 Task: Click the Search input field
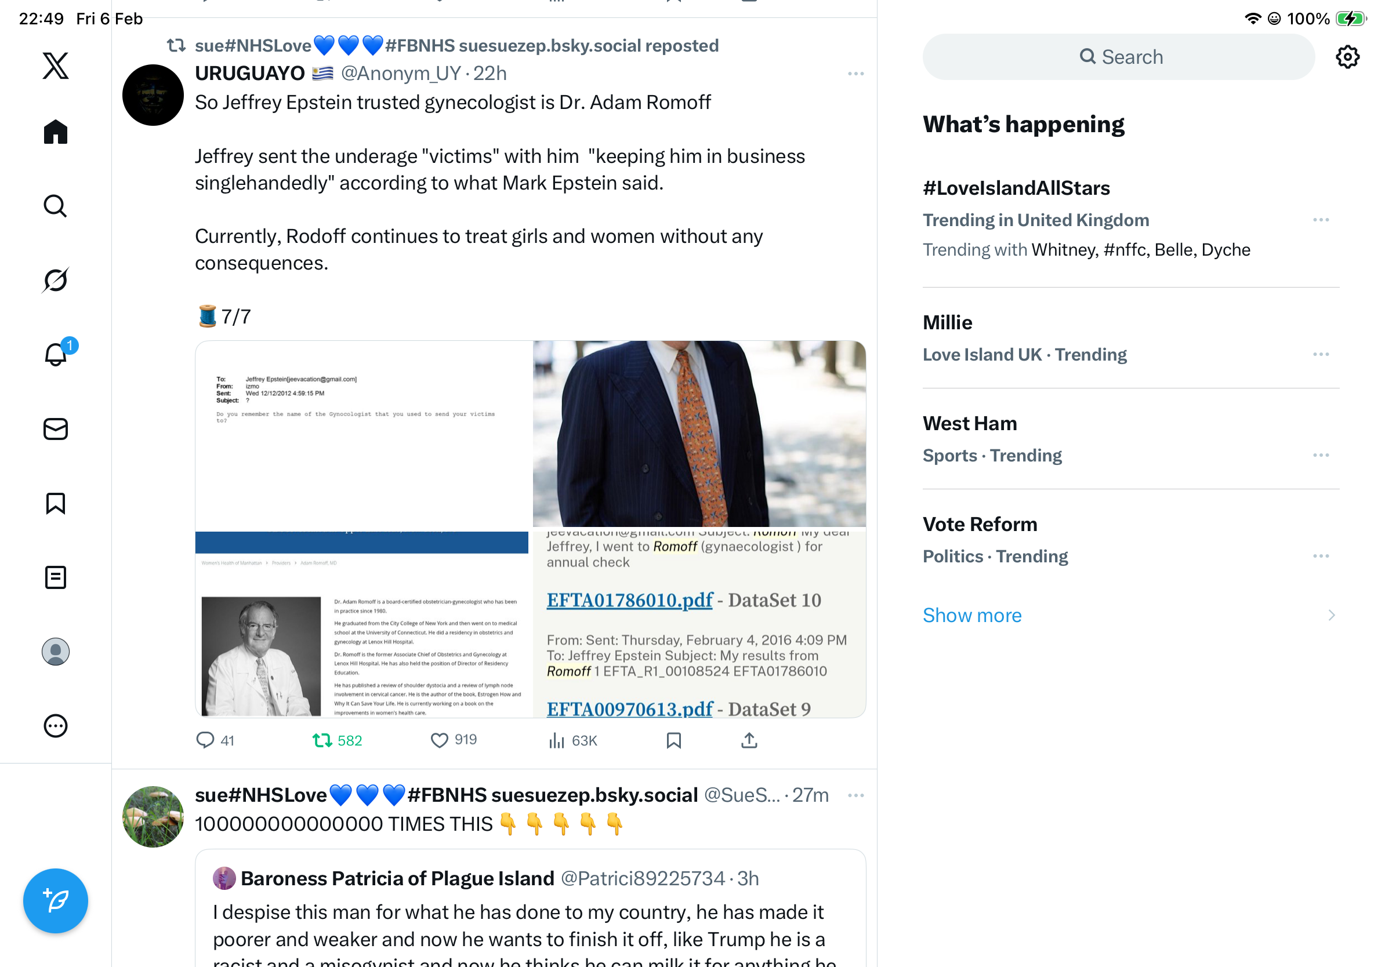coord(1118,57)
